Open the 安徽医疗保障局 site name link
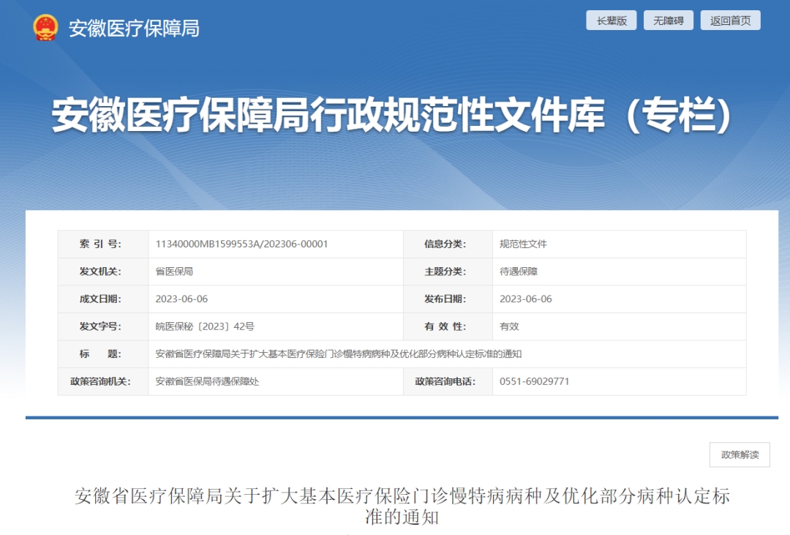Viewport: 790px width, 535px height. [133, 29]
